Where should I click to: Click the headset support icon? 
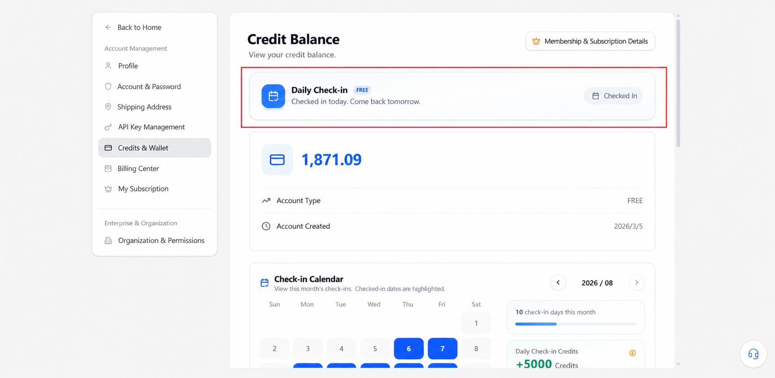pyautogui.click(x=753, y=354)
